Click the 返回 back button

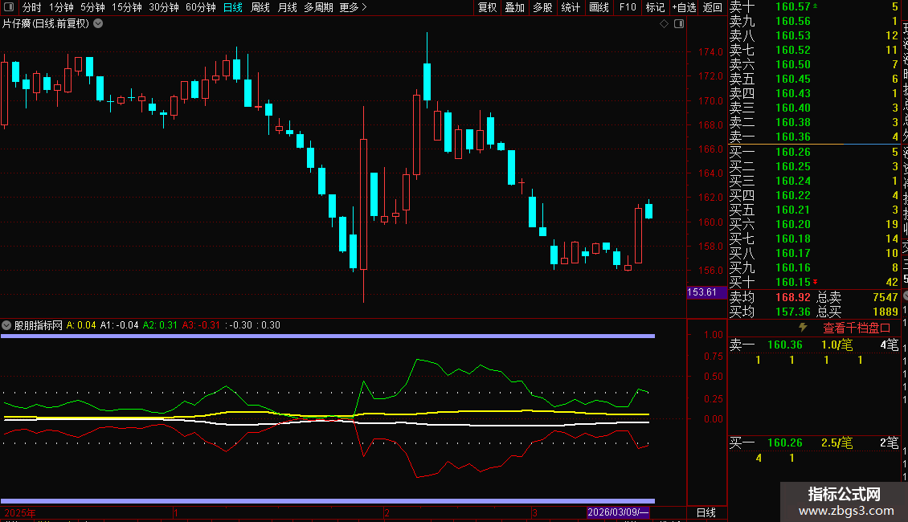tap(713, 7)
